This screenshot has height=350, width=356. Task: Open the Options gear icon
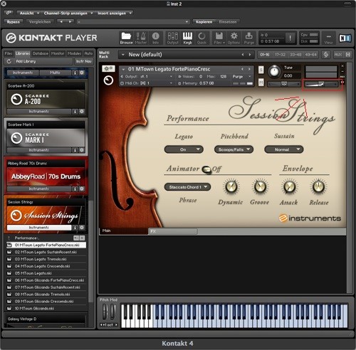(x=234, y=38)
